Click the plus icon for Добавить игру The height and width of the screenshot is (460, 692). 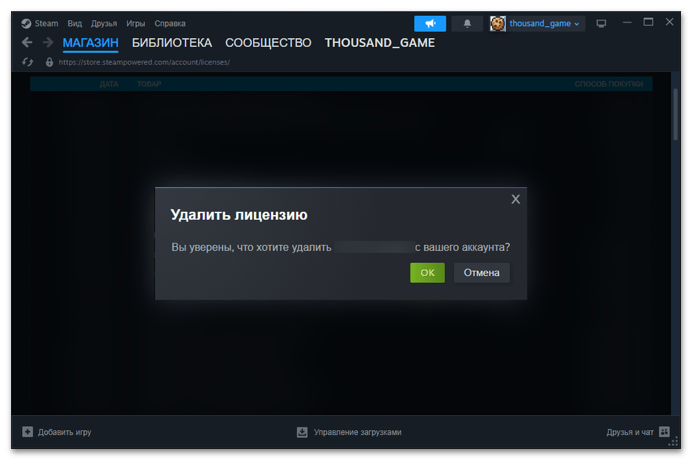point(28,432)
